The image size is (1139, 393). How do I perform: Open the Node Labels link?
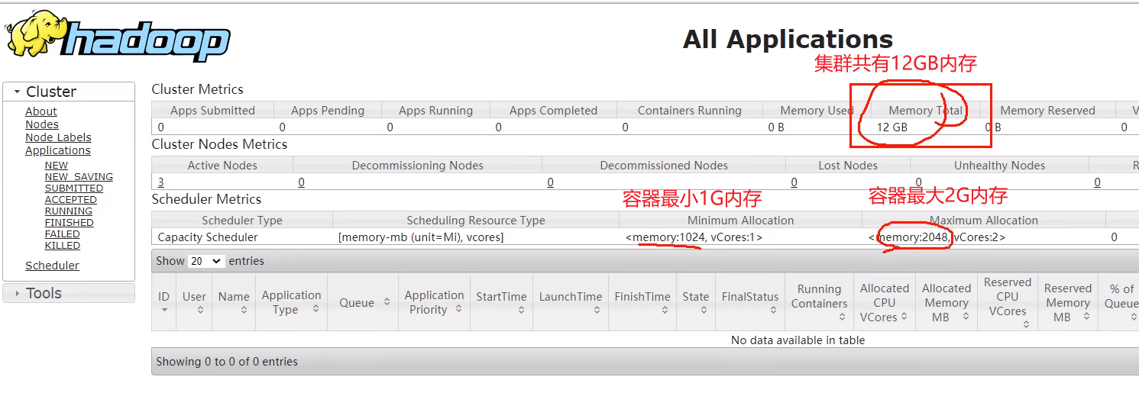(x=58, y=137)
